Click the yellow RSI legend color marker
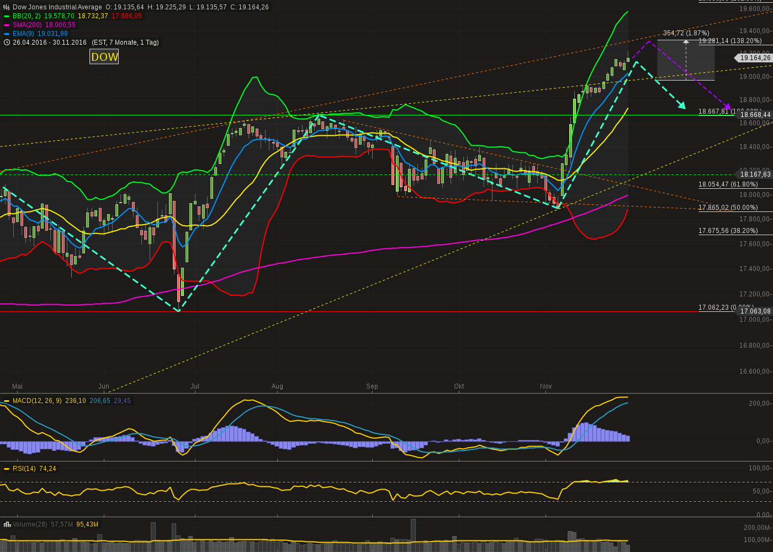This screenshot has width=773, height=552. tap(7, 469)
